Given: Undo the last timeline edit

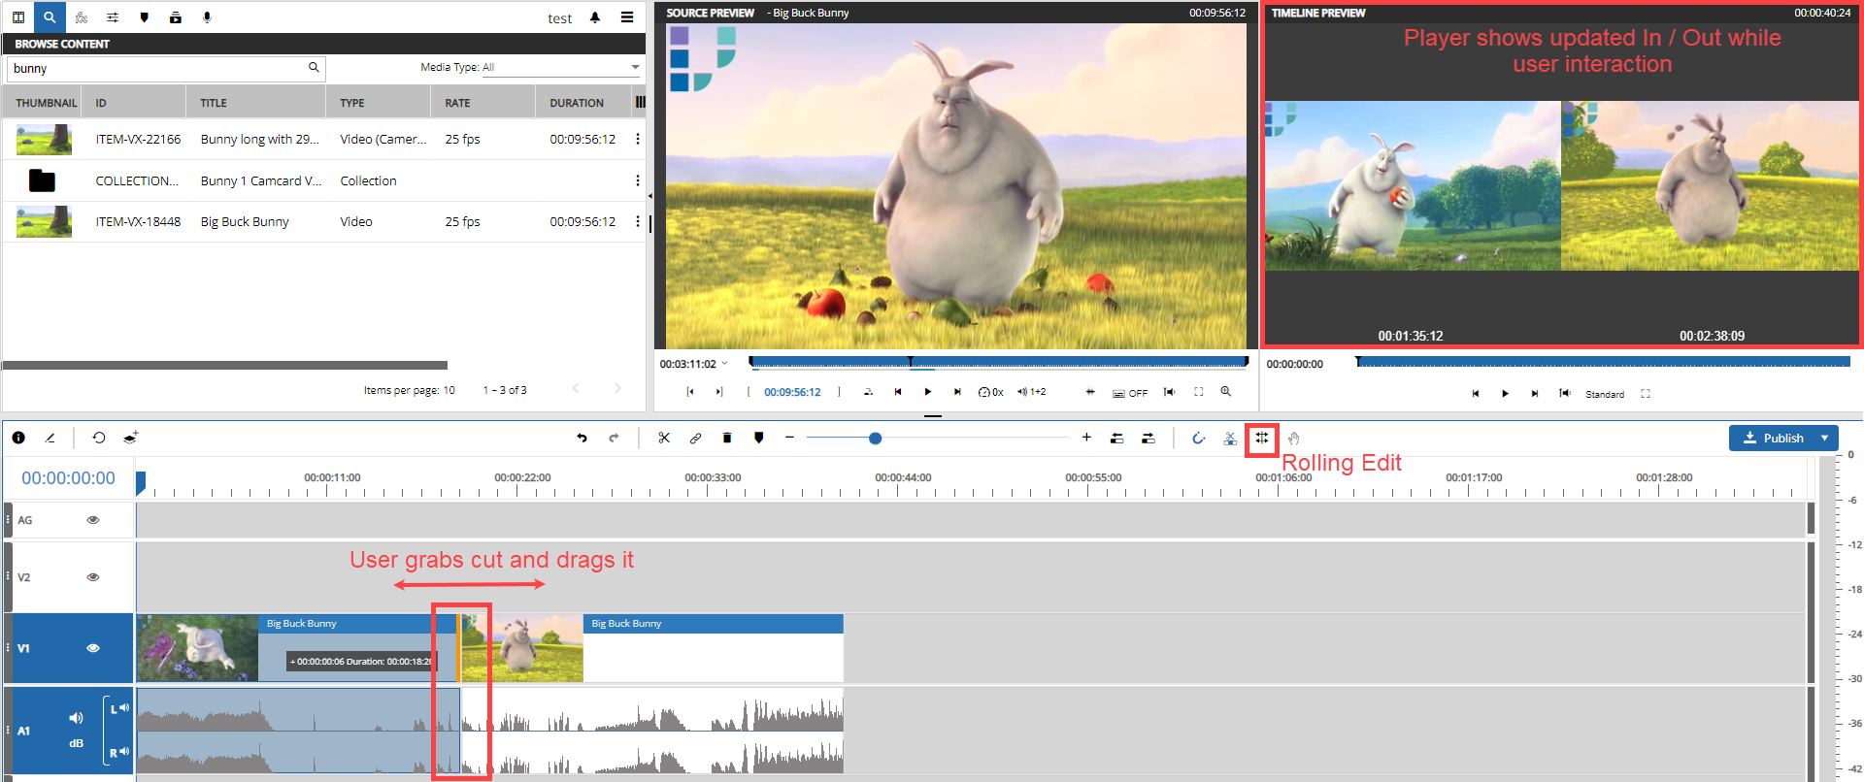Looking at the screenshot, I should click(x=582, y=439).
